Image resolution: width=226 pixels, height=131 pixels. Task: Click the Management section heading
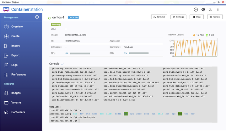pyautogui.click(x=11, y=17)
